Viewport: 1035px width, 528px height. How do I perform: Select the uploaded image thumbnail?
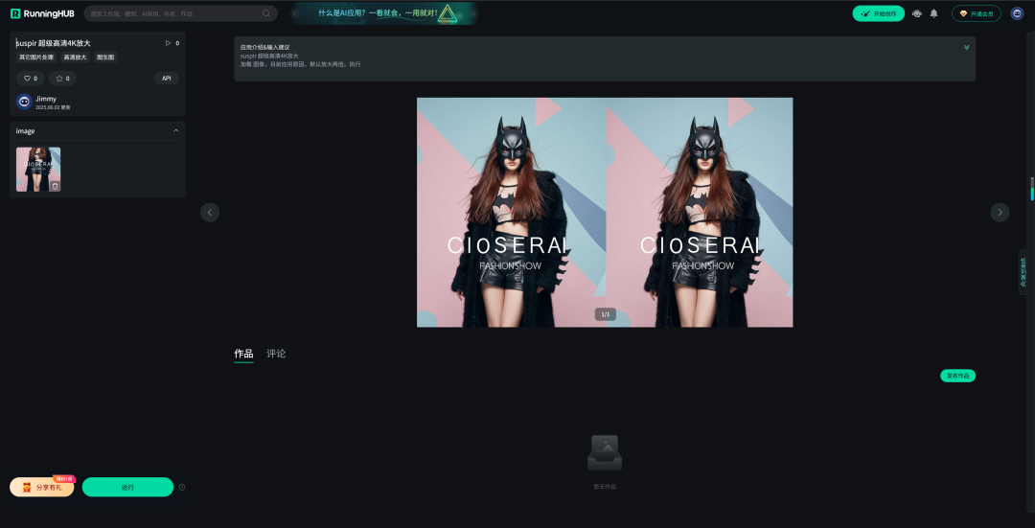click(x=38, y=169)
